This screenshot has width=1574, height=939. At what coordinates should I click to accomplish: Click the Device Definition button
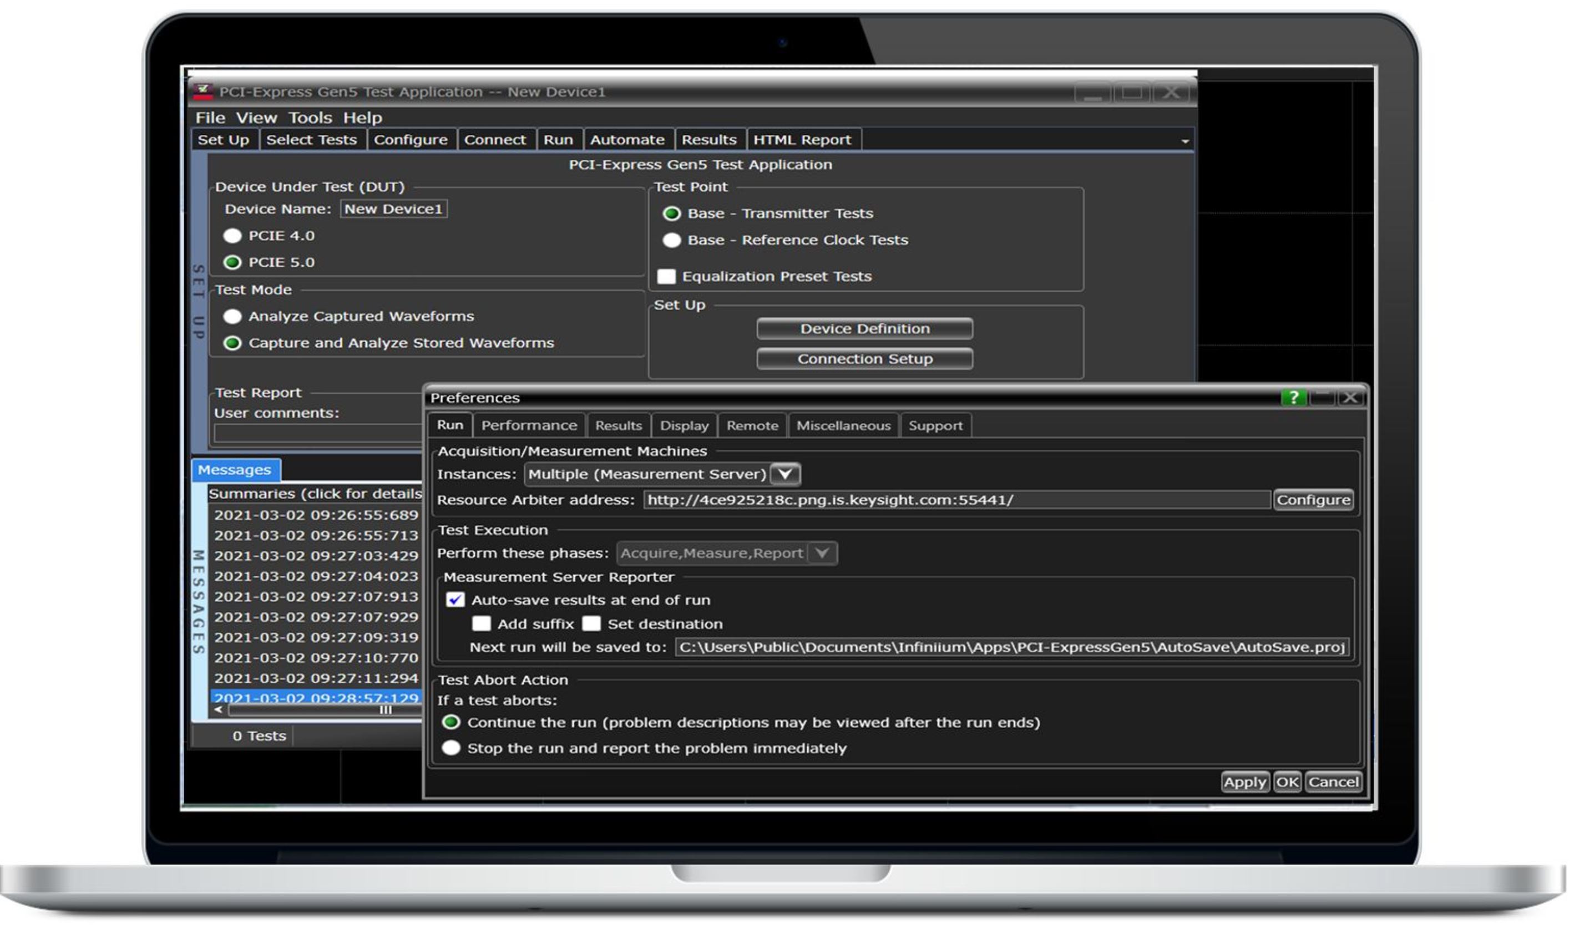[864, 329]
